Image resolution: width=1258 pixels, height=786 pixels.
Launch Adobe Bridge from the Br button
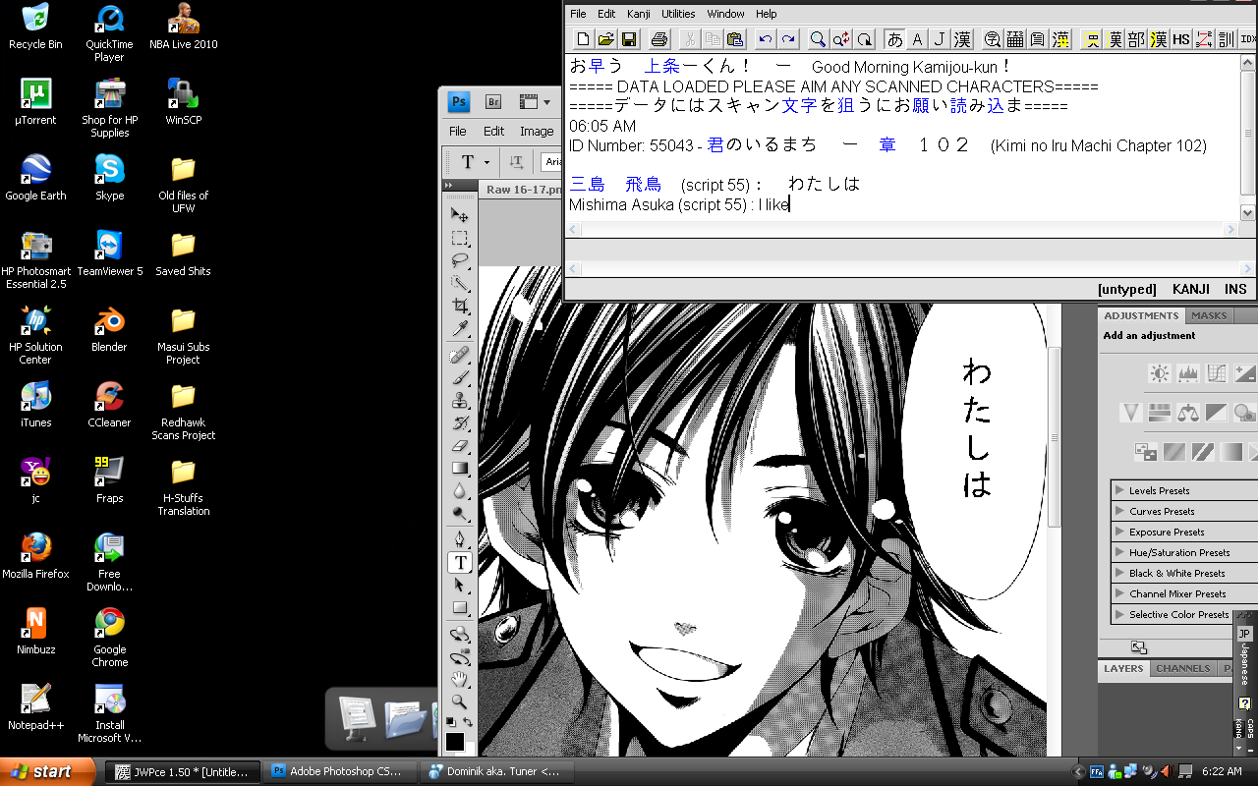coord(493,101)
